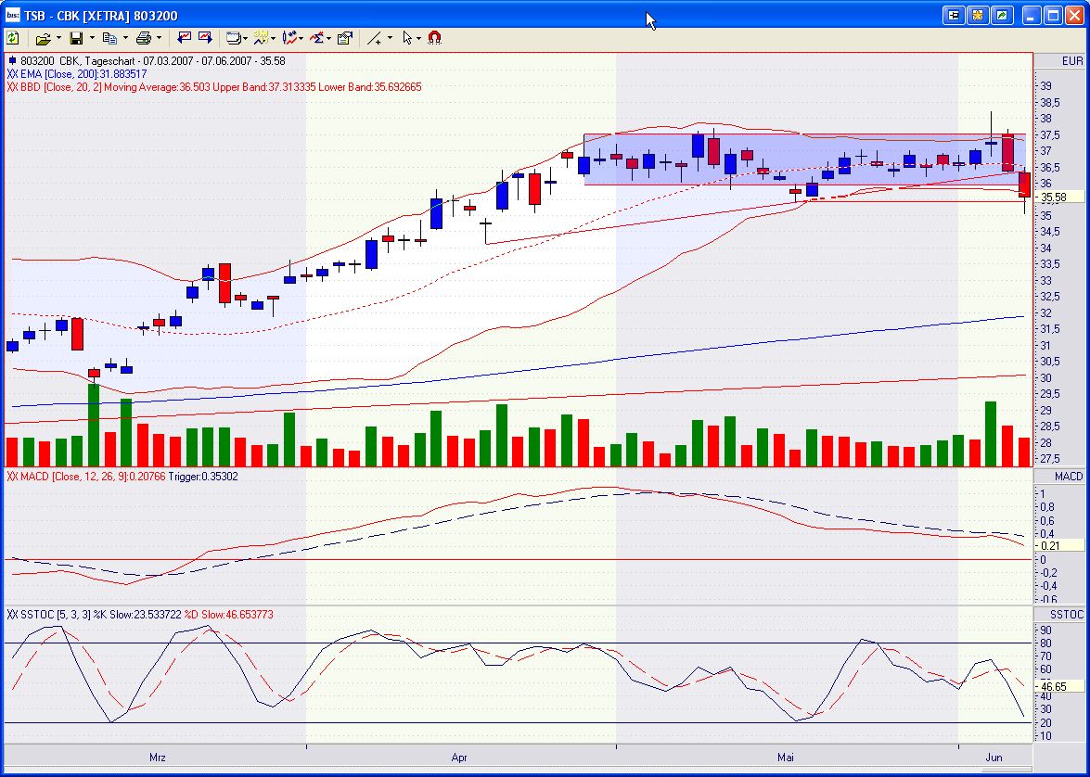Expand the dropdown arrow next to save icon
The width and height of the screenshot is (1090, 777).
[92, 38]
